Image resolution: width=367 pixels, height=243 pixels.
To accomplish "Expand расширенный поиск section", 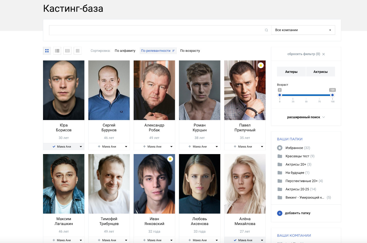I will click(306, 117).
